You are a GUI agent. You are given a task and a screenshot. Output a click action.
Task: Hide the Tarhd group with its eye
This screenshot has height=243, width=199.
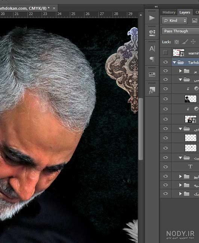click(x=166, y=62)
